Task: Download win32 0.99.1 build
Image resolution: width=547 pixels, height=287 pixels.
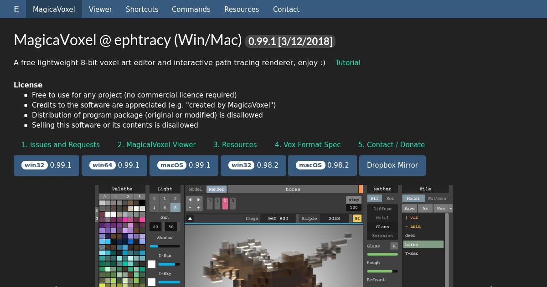Action: (x=46, y=165)
